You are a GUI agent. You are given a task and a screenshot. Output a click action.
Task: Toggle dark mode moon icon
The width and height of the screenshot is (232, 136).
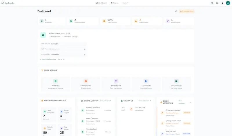coord(222,3)
